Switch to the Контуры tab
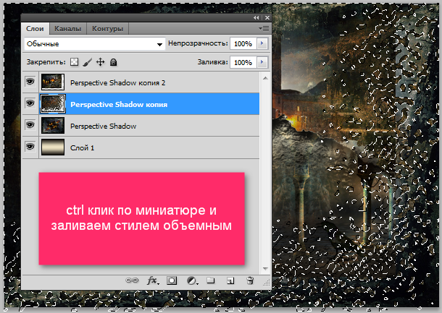Image resolution: width=442 pixels, height=313 pixels. [107, 29]
